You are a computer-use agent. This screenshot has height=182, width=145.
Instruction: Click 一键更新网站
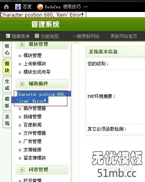point(86,36)
